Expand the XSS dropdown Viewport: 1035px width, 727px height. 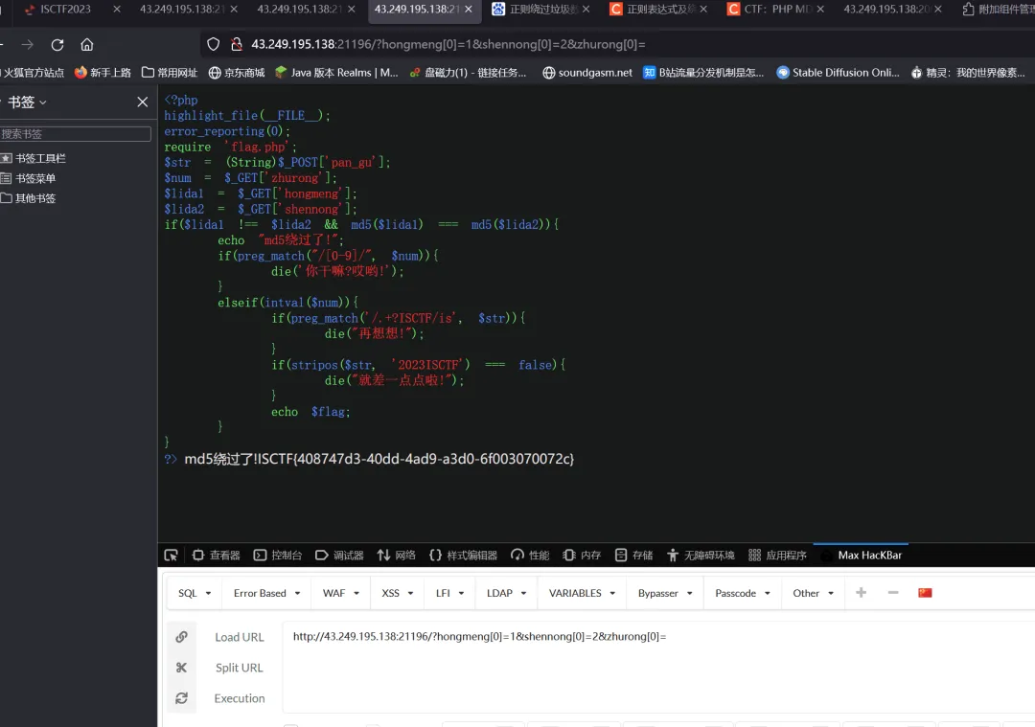click(x=398, y=593)
